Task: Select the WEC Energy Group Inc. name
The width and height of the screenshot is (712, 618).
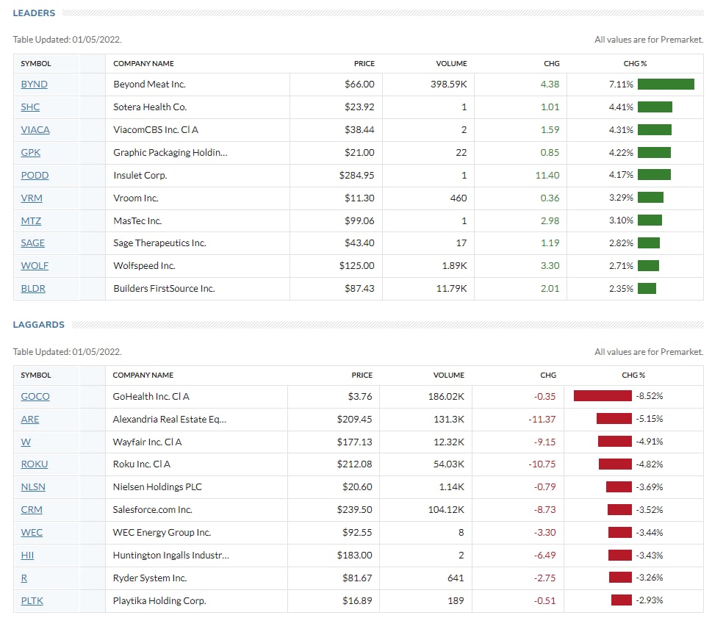Action: 162,532
